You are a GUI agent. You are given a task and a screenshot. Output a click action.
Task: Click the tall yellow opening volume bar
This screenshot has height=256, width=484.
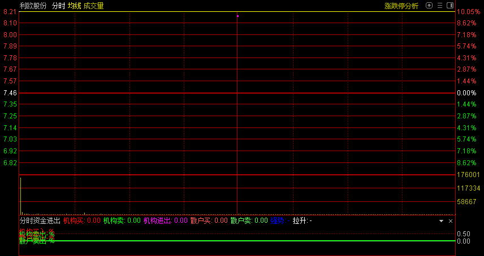tap(20, 195)
